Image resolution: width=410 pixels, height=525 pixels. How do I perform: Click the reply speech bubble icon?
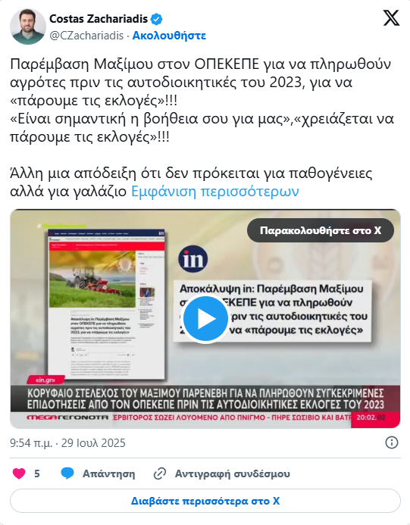[67, 473]
